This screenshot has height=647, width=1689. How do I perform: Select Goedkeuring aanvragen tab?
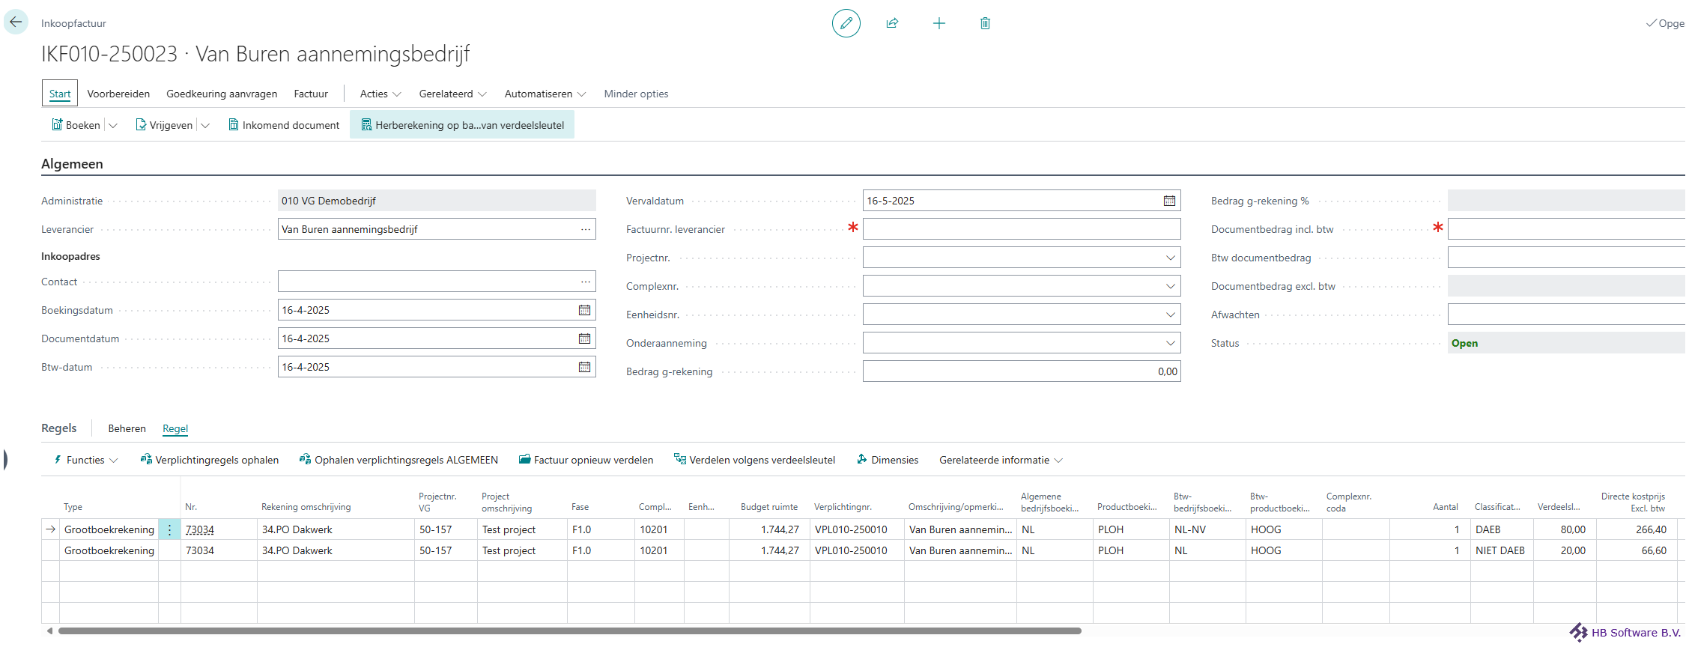tap(222, 94)
